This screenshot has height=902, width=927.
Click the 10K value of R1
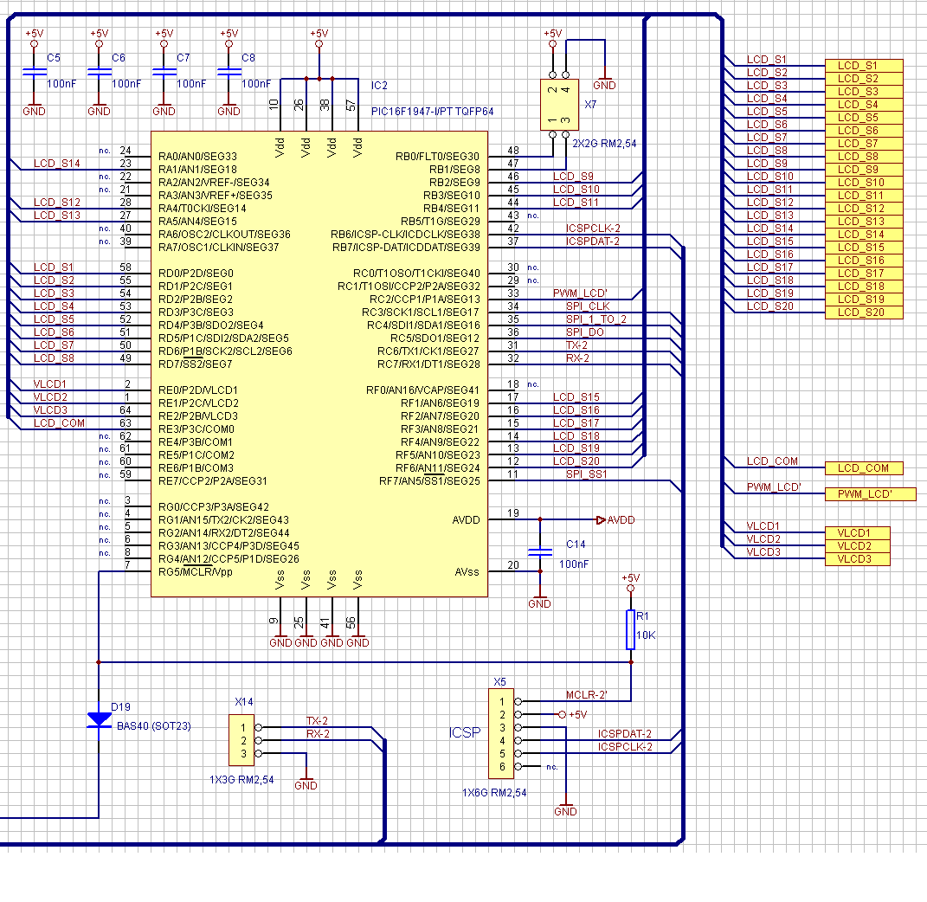646,635
